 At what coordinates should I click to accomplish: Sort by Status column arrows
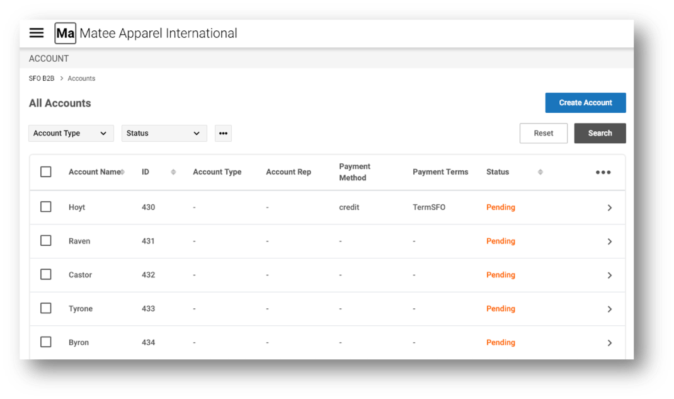[x=540, y=172]
